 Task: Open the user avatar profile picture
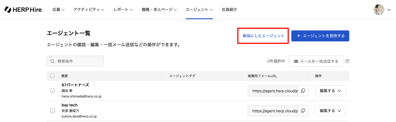[x=379, y=10]
